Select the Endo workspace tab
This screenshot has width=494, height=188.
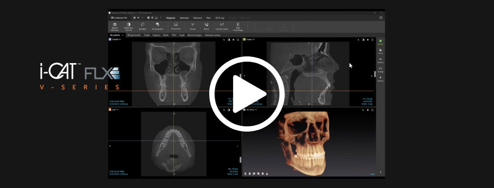166,35
